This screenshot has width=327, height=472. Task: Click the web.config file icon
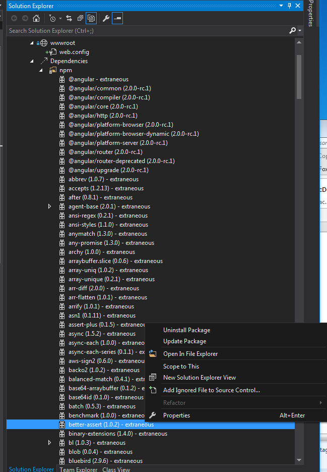(x=53, y=52)
